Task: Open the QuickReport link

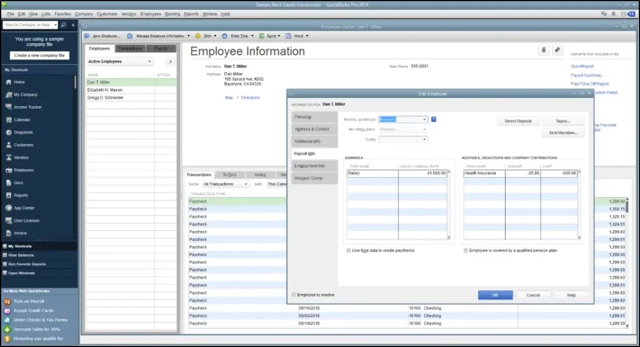Action: point(582,66)
